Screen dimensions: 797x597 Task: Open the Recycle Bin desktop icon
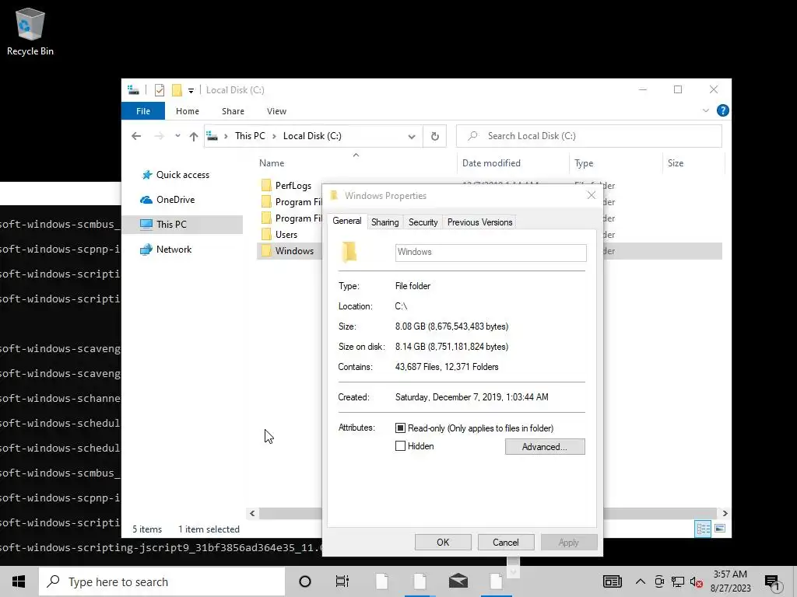(x=30, y=31)
